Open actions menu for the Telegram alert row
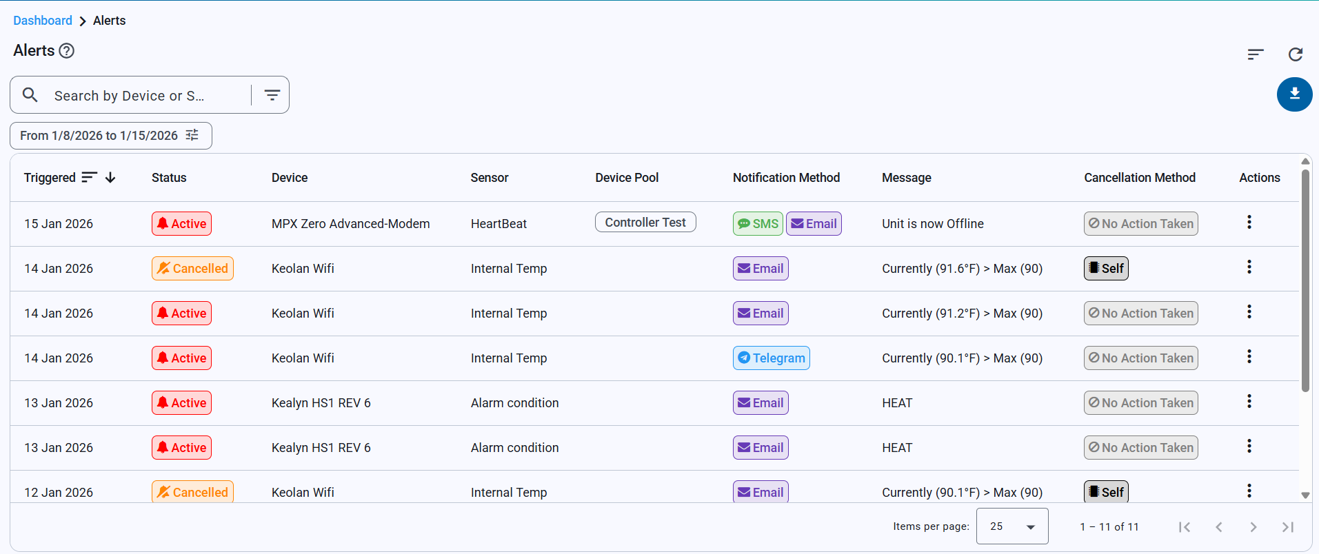This screenshot has height=554, width=1319. [x=1249, y=357]
